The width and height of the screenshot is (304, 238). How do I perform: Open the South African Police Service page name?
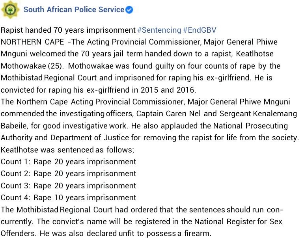coord(74,9)
